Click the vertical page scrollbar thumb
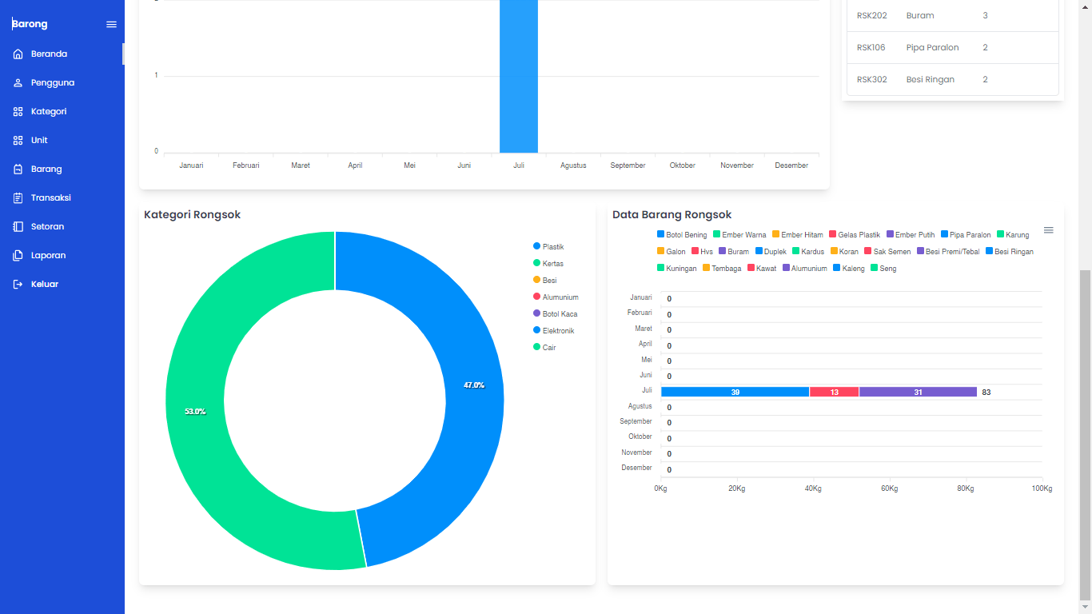Viewport: 1092px width, 614px height. pyautogui.click(x=1084, y=432)
